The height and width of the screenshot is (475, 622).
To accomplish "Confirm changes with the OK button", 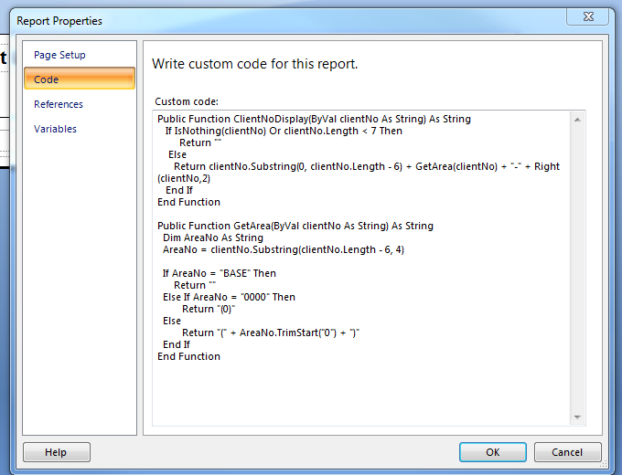I will (x=493, y=452).
